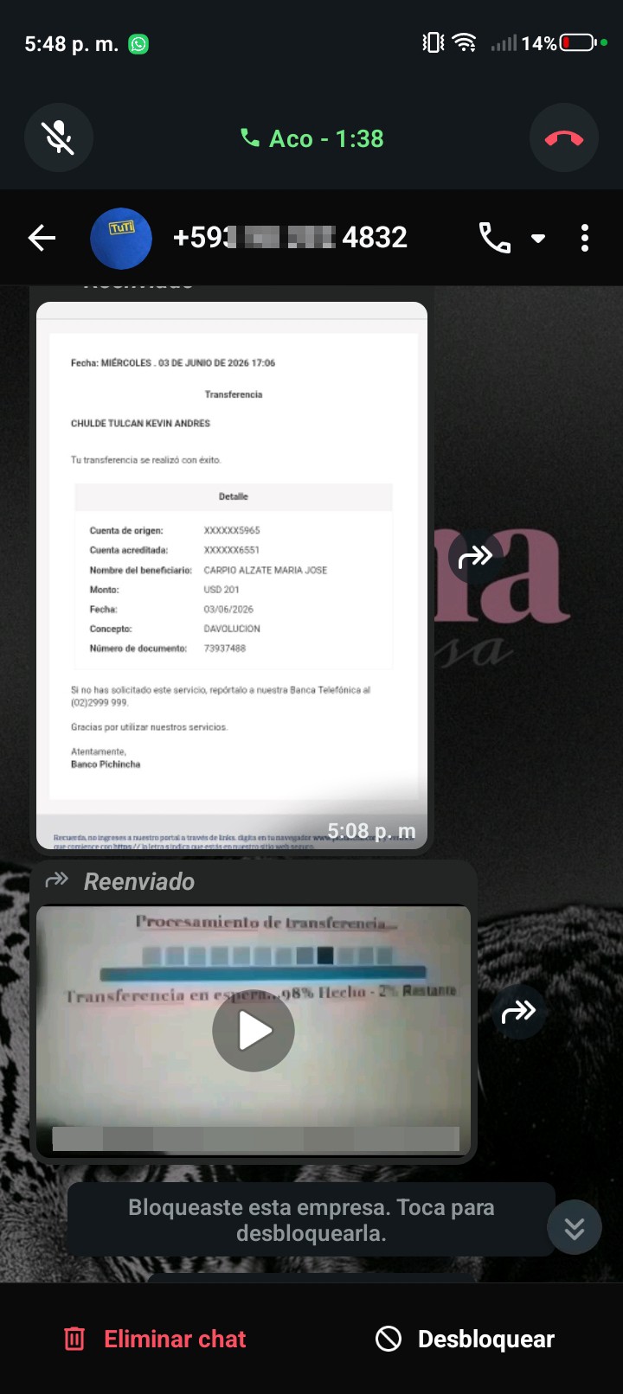Hang up the call with red phone button
The width and height of the screenshot is (623, 1394).
pos(564,137)
